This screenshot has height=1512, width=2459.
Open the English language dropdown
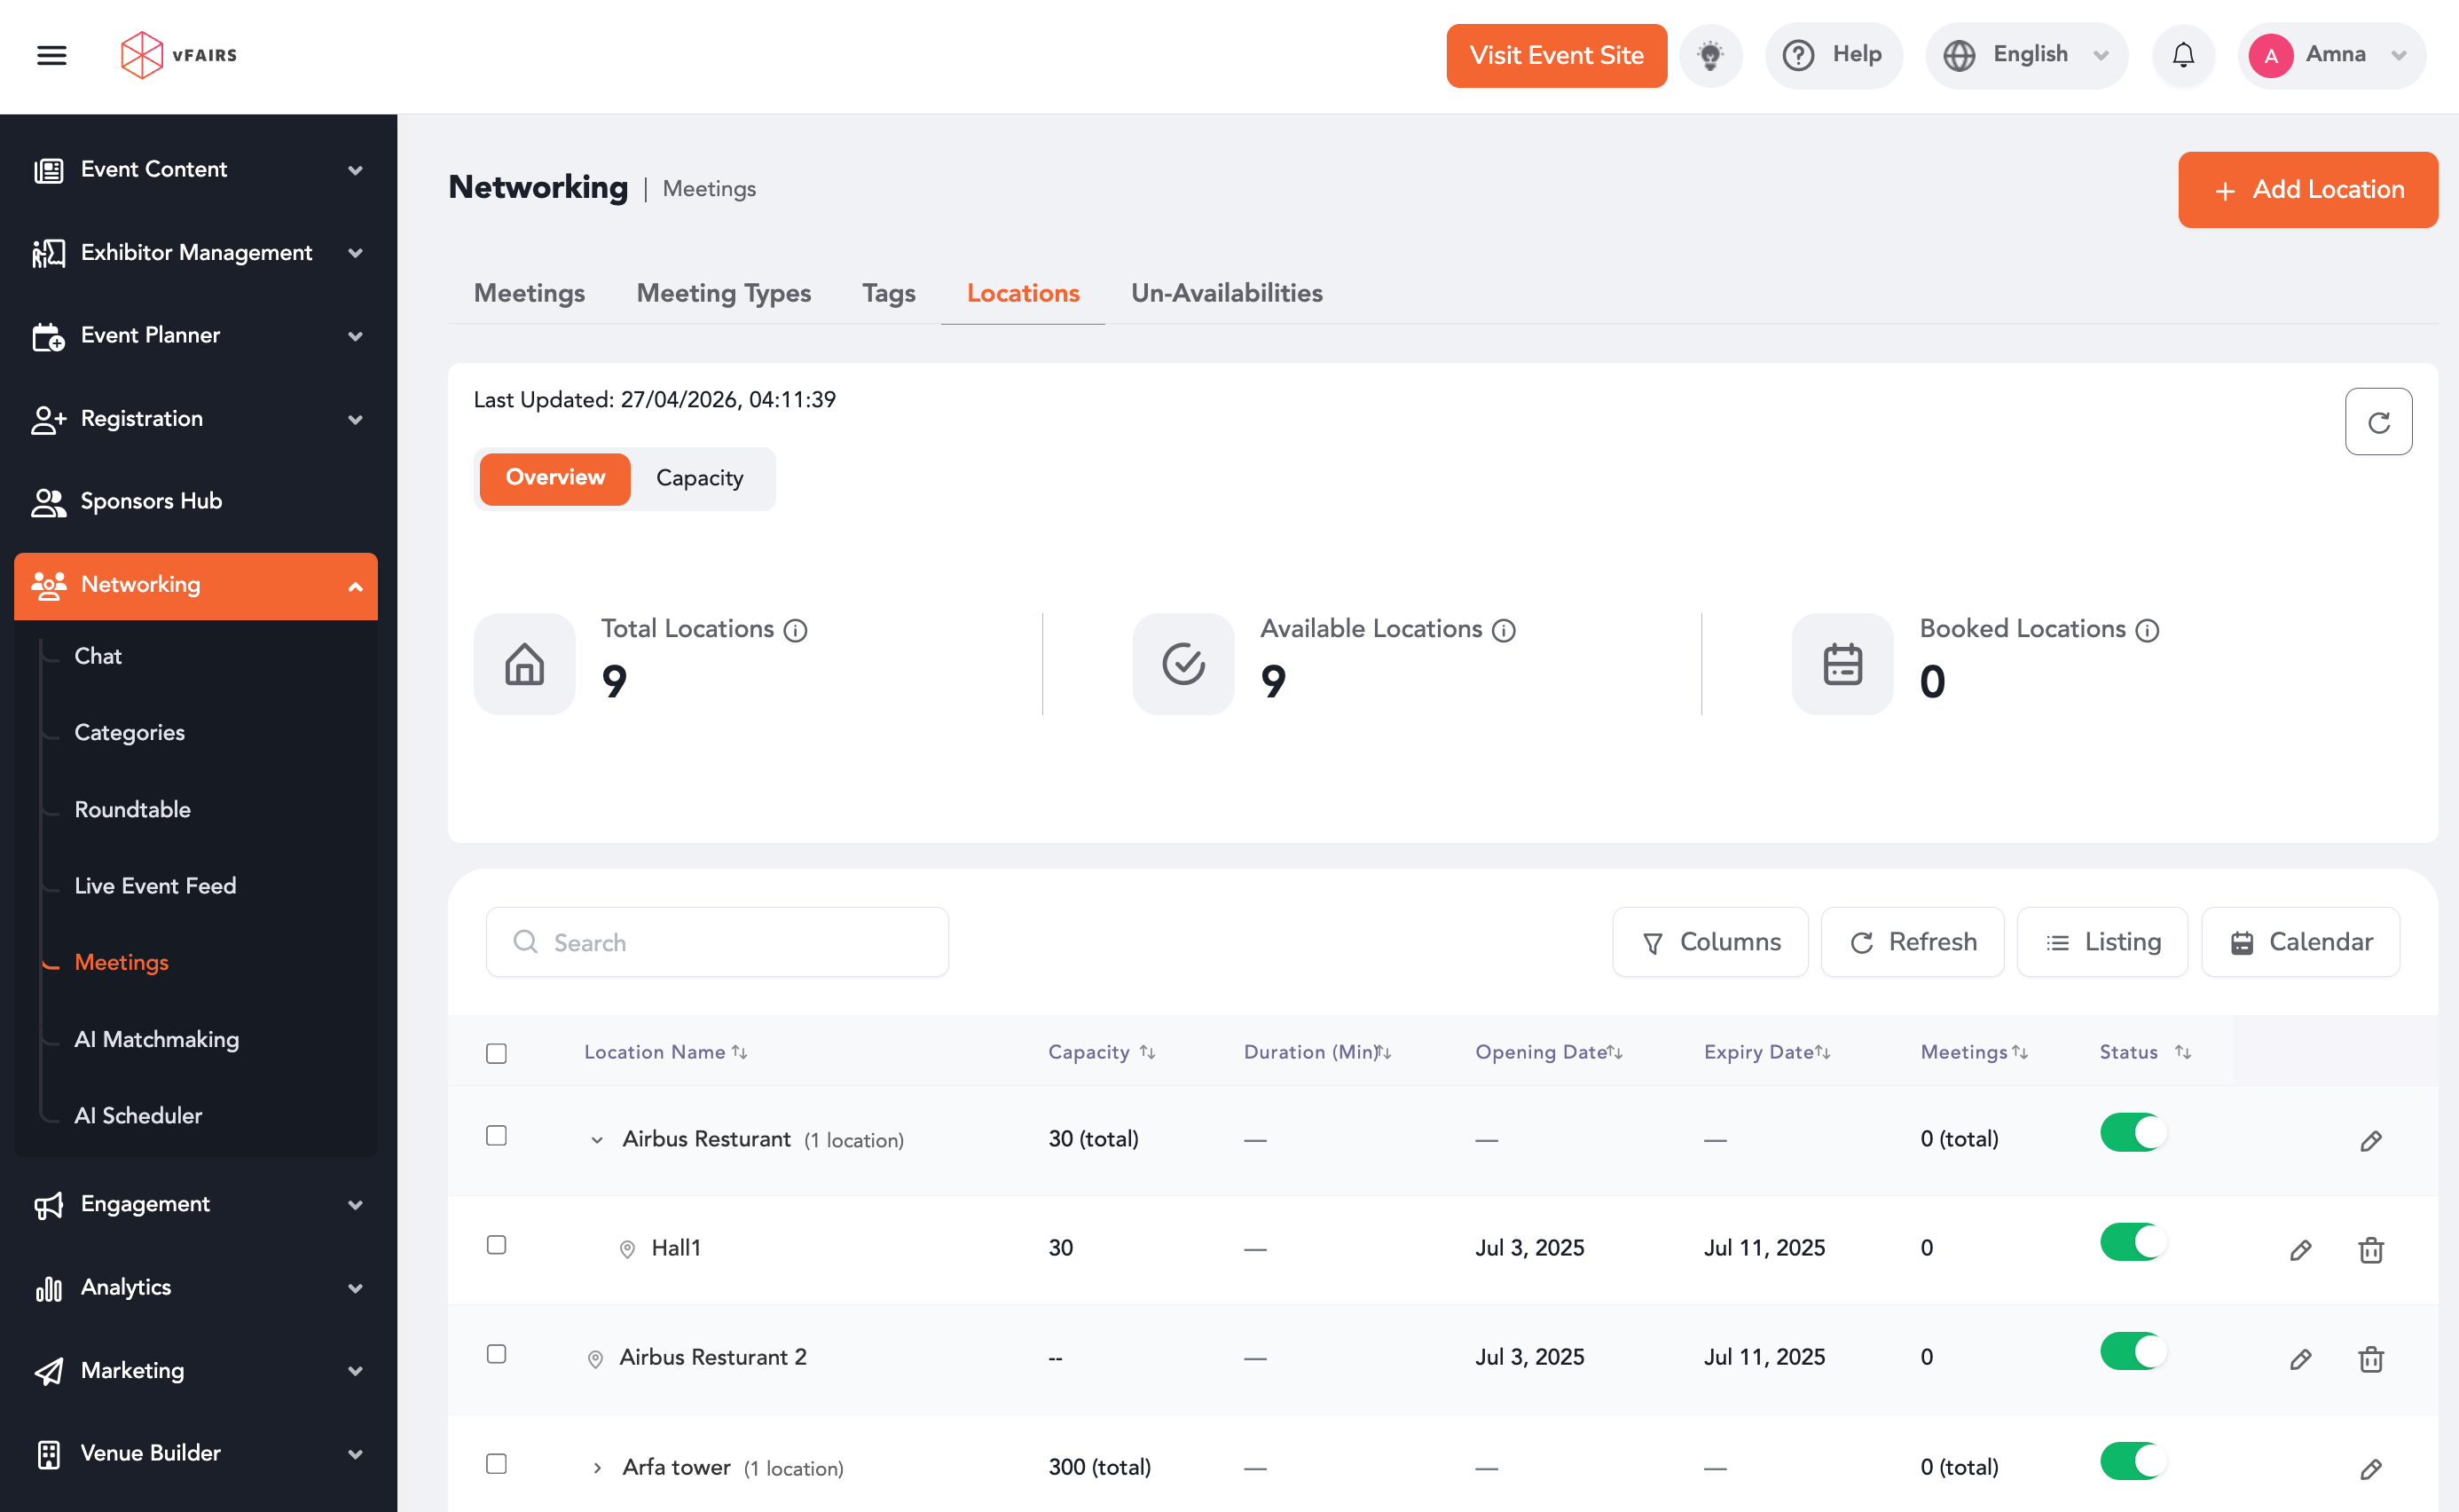click(x=2026, y=55)
